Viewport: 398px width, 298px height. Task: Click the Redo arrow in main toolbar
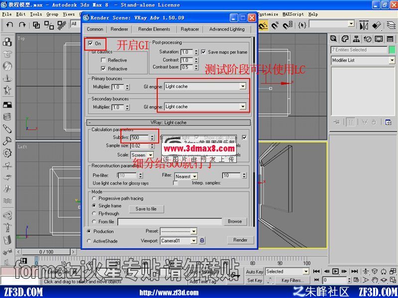[22, 25]
